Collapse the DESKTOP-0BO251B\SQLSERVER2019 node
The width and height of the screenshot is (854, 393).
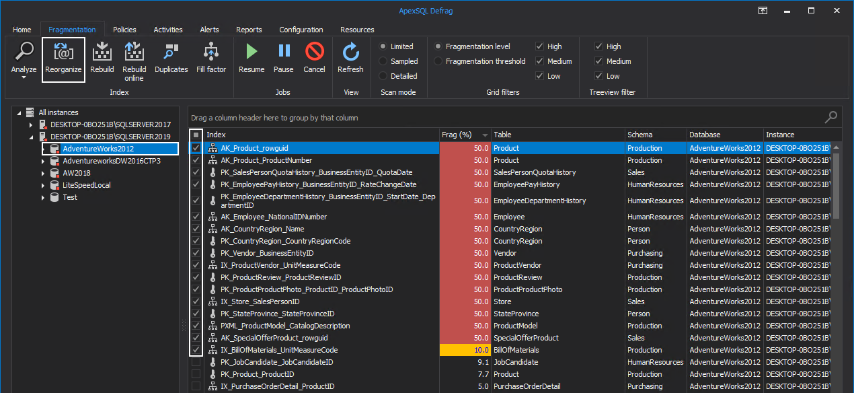(x=31, y=137)
